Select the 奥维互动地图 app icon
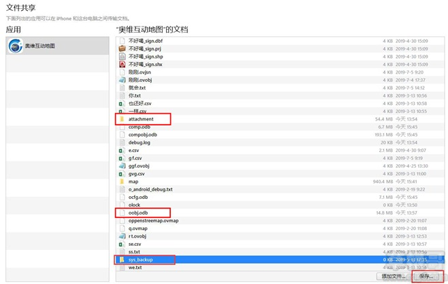 click(15, 46)
